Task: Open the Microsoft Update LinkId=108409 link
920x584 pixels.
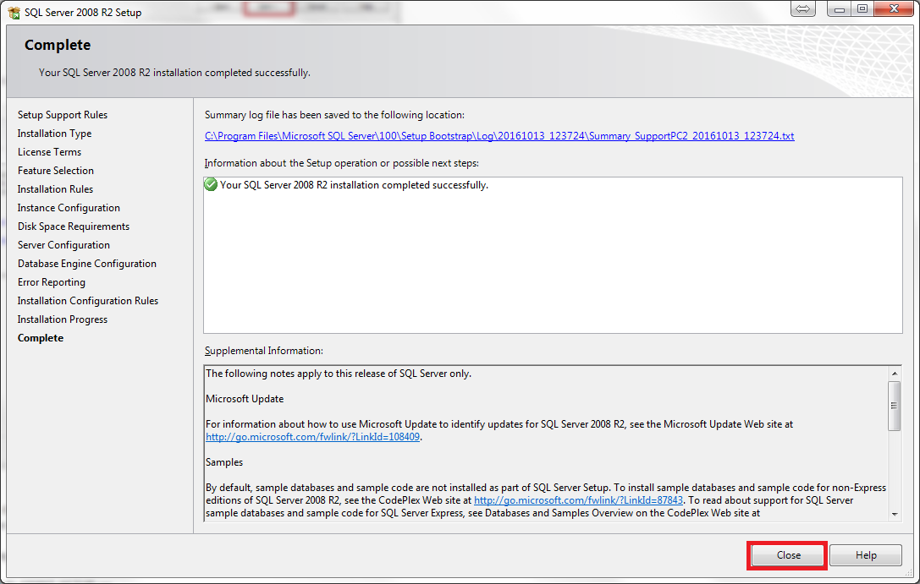Action: [312, 437]
